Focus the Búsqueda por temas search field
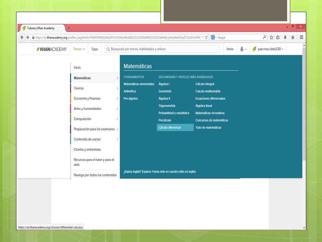The image size is (322, 242). pos(162,49)
